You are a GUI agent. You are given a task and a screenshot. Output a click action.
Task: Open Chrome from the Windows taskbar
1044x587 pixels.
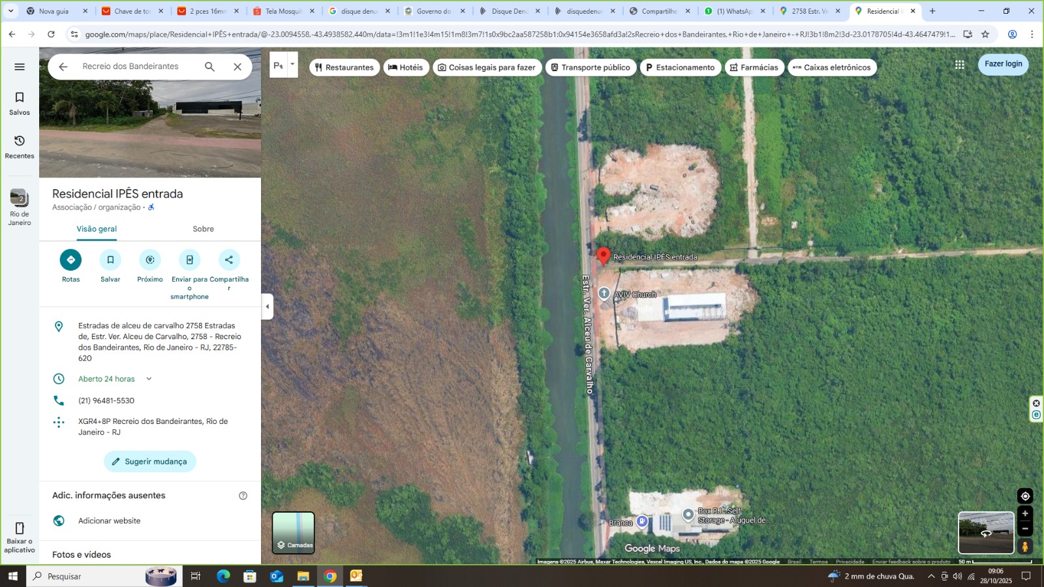(330, 576)
